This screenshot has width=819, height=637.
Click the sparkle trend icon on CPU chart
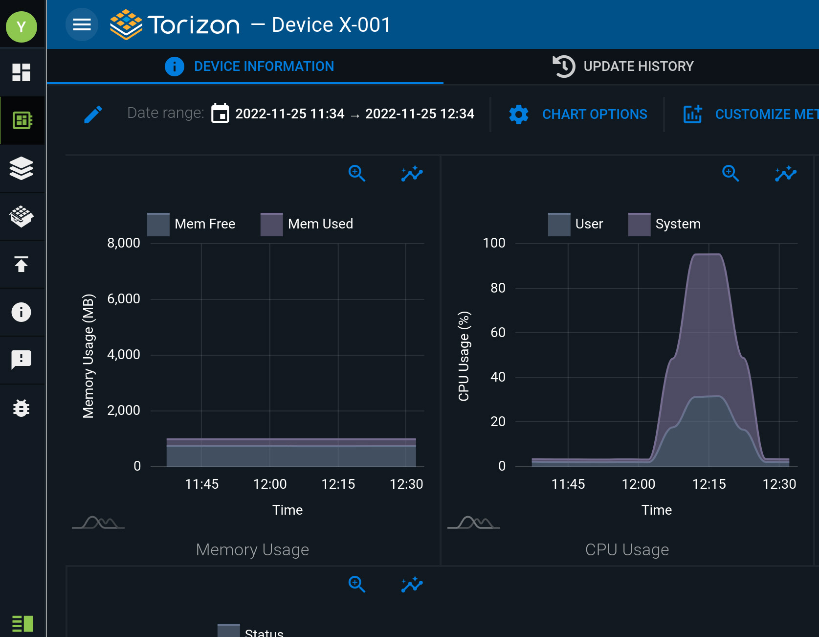pyautogui.click(x=786, y=173)
